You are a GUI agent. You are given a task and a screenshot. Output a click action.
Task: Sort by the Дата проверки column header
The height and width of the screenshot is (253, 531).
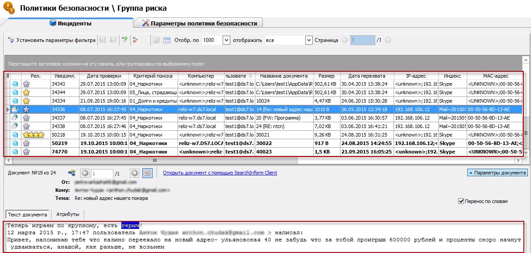[x=104, y=76]
